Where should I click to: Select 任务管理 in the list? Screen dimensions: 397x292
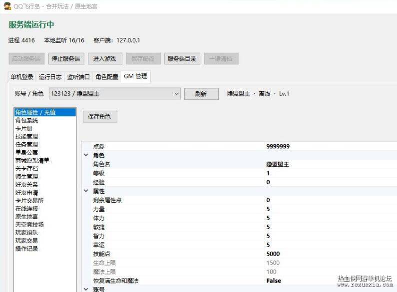point(45,144)
